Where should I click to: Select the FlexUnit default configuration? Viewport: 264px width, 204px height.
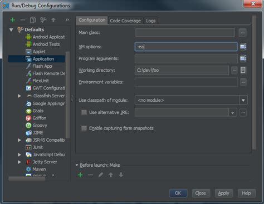pyautogui.click(x=37, y=81)
